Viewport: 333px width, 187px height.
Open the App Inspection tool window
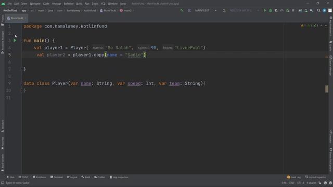point(119,177)
